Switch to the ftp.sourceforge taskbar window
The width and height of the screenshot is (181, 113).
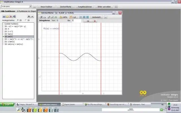point(94,105)
